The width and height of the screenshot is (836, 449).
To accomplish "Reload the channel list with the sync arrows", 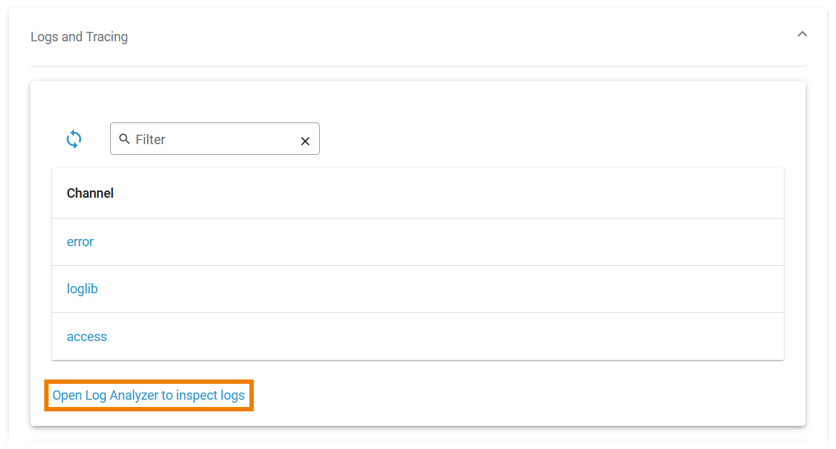I will 74,139.
